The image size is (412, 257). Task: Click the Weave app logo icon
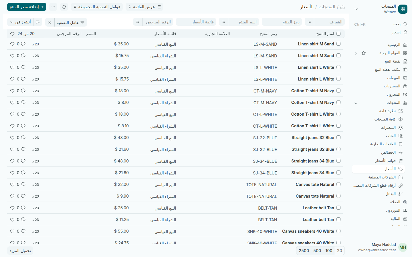[x=403, y=9]
